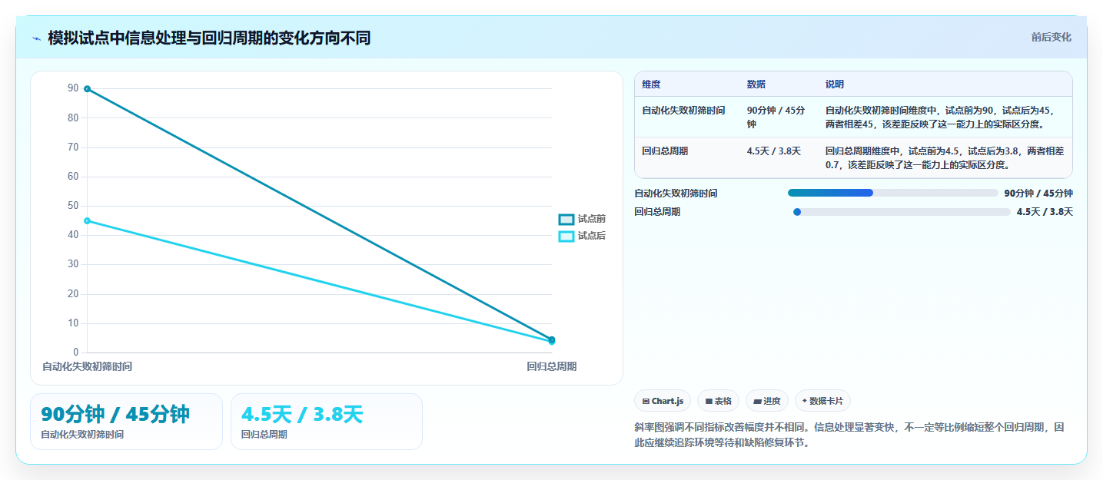
Task: Click the y-axis value 90
Action: tap(73, 89)
